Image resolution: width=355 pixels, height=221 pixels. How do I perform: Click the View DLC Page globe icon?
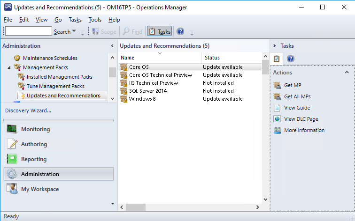tap(277, 119)
